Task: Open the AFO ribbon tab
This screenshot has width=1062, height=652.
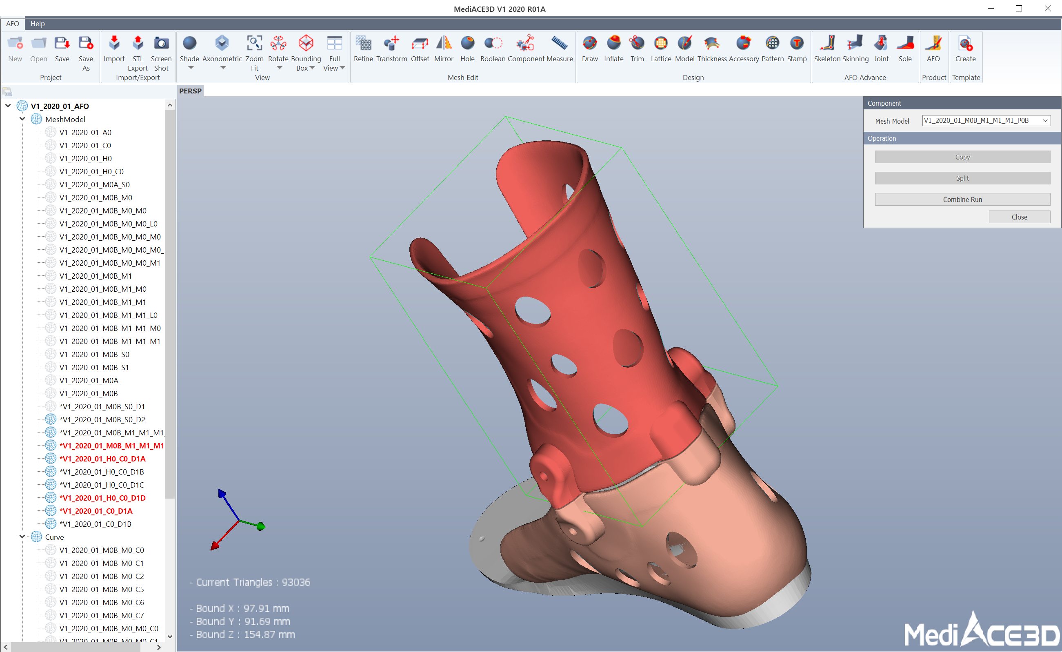Action: (x=13, y=24)
